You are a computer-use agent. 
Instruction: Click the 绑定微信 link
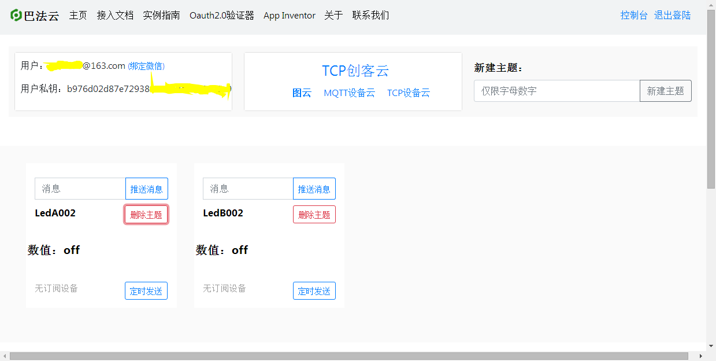point(146,66)
